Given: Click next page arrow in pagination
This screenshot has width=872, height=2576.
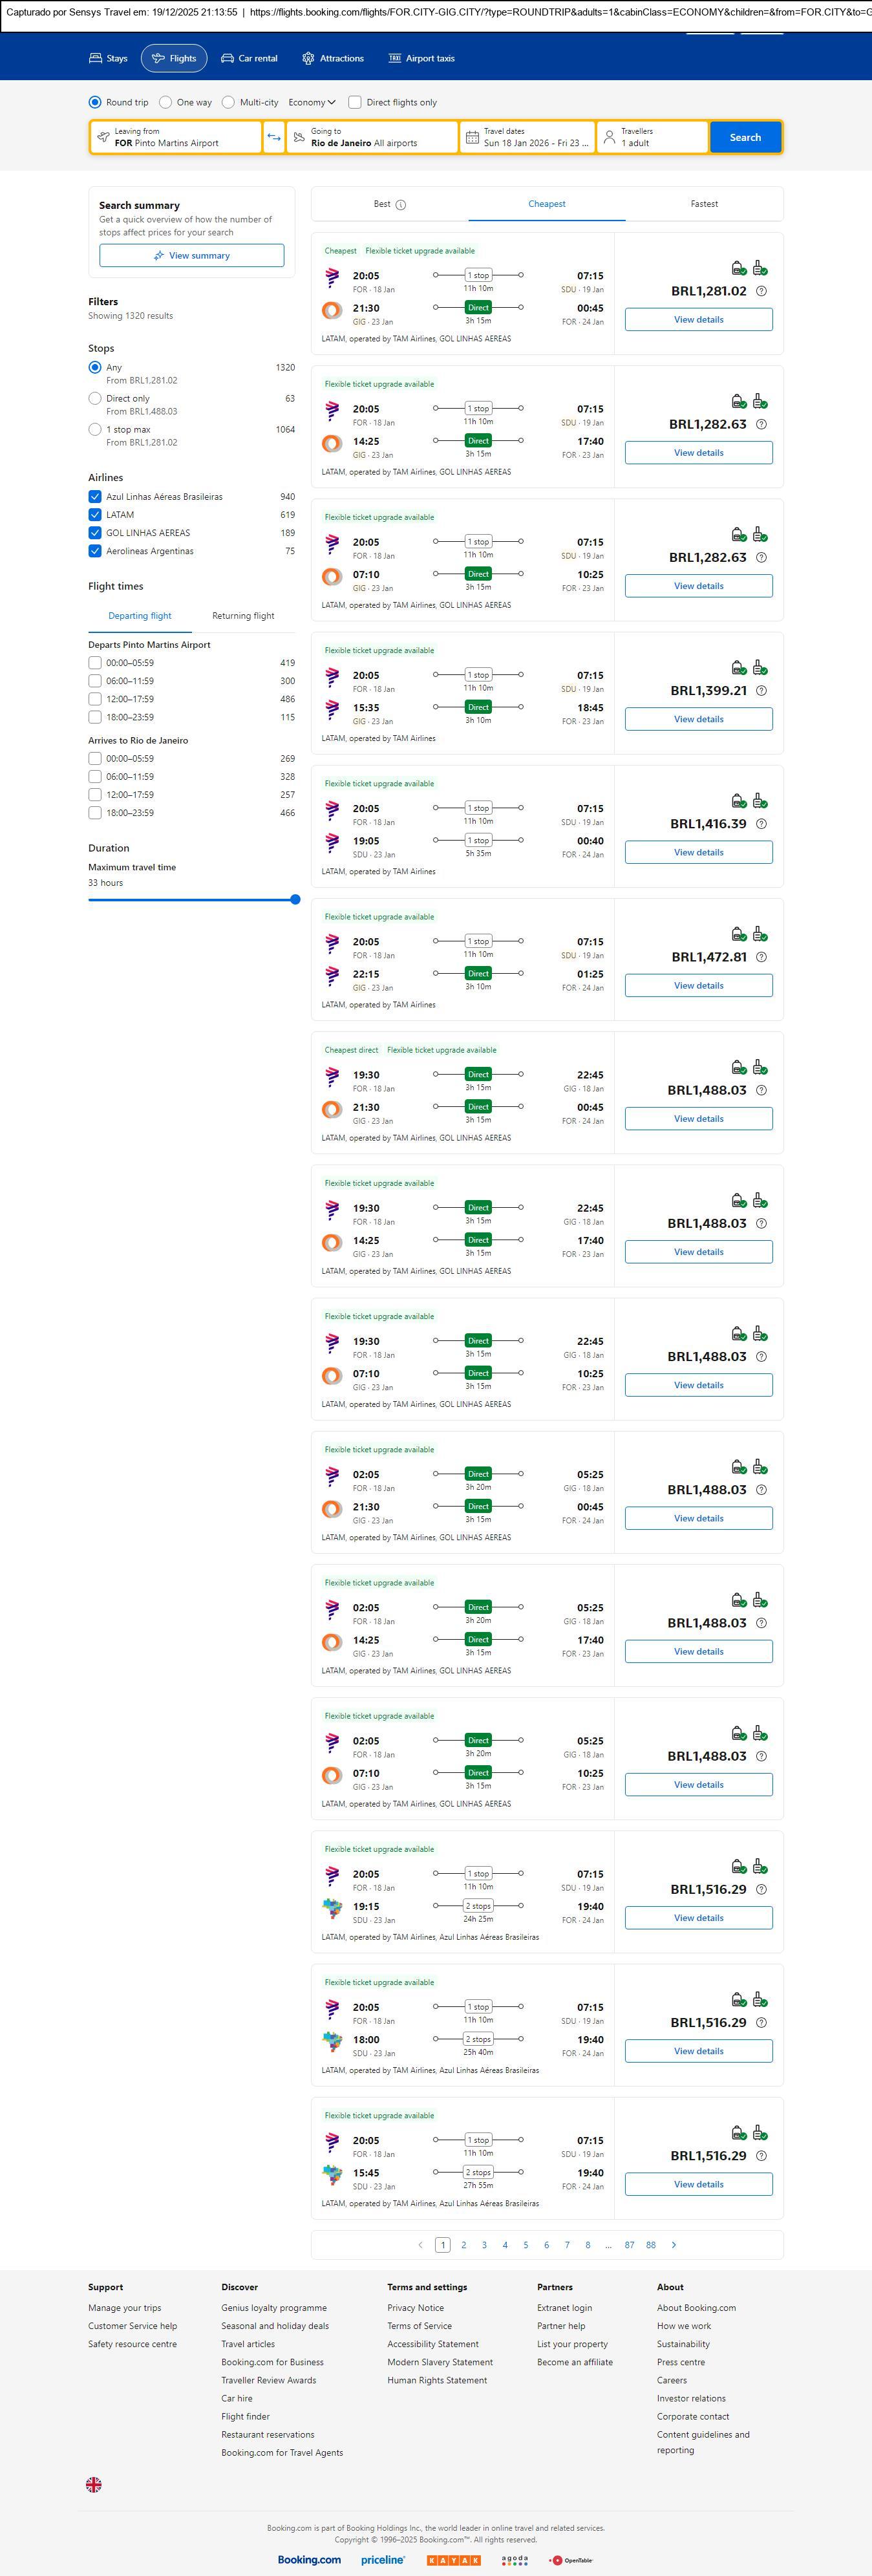Looking at the screenshot, I should [x=674, y=2245].
